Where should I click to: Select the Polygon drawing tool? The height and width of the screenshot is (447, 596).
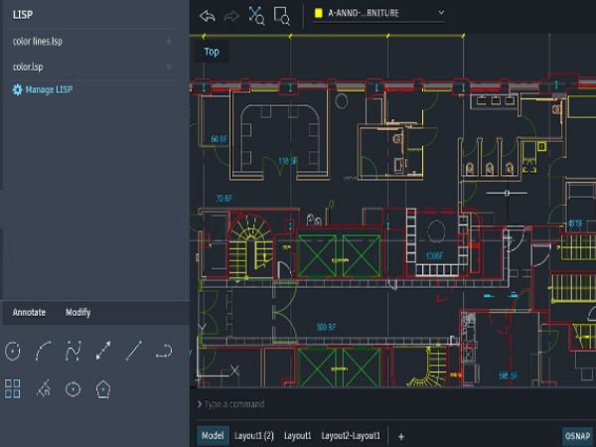103,389
